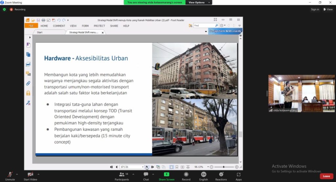
Task: Open the Zoom Apps panel
Action: 239,174
